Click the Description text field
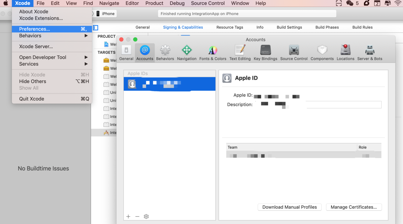This screenshot has height=224, width=403. [318, 104]
